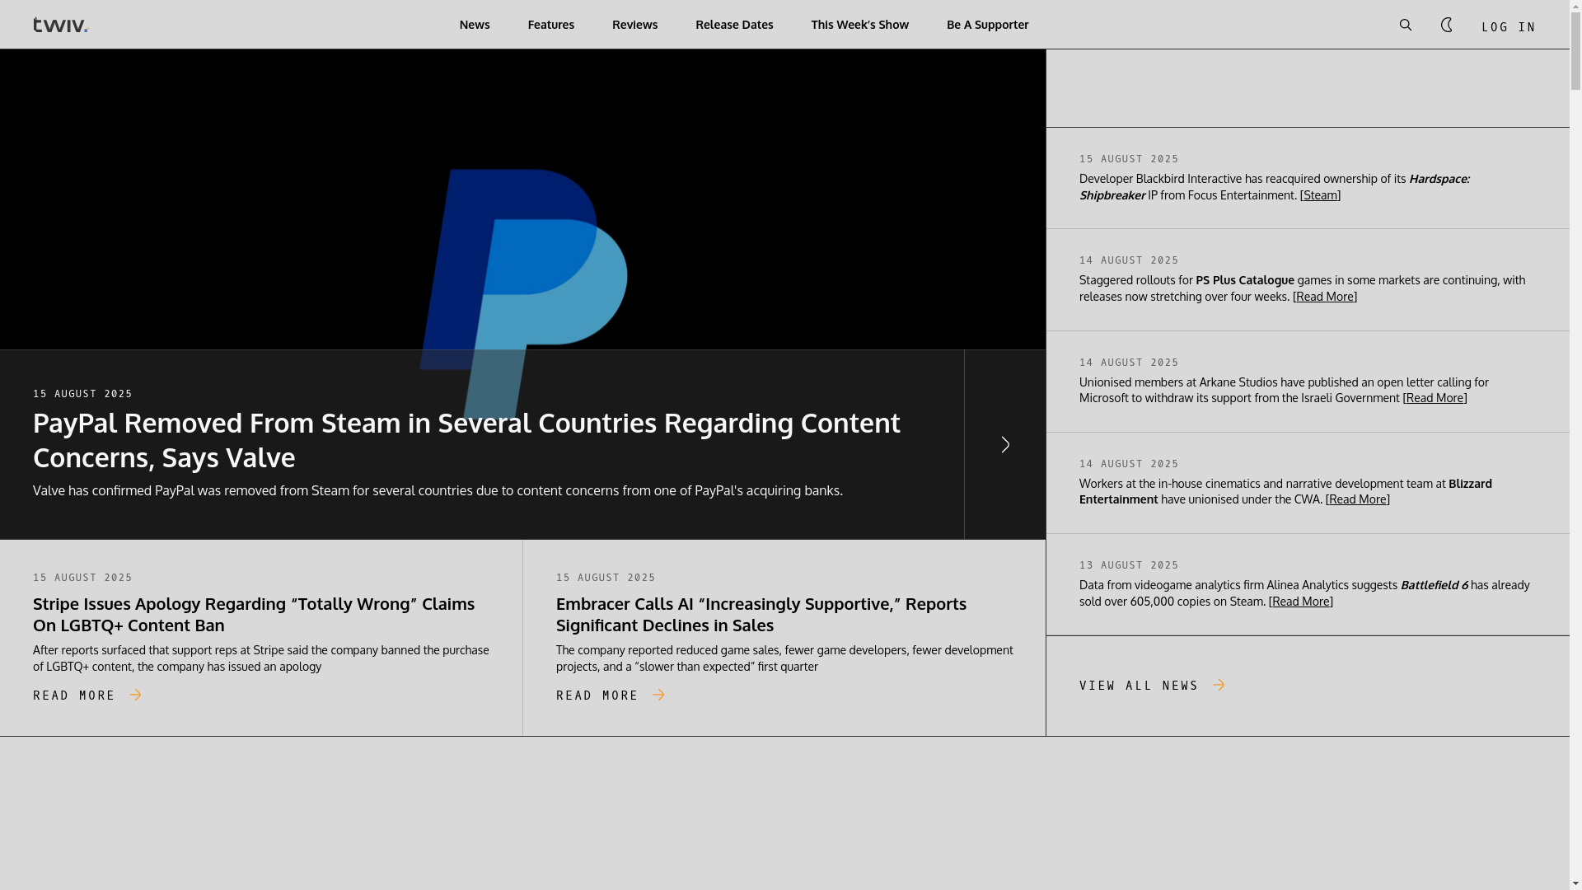Click the 15 AUGUST 2025 date above Stripe article
The width and height of the screenshot is (1582, 890).
pyautogui.click(x=82, y=578)
